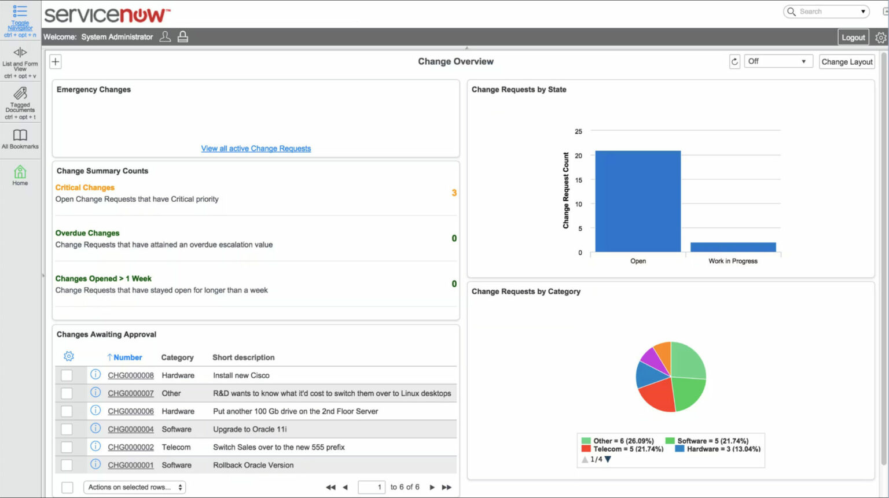Check the checkbox for row CHG0000008

(x=67, y=375)
